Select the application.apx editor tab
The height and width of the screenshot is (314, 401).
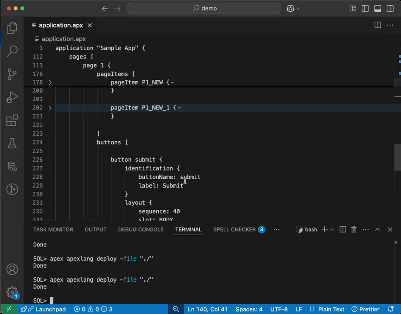pos(61,25)
